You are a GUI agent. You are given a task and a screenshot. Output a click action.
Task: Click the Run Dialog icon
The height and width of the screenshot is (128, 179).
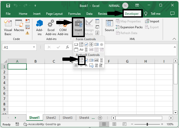point(97,33)
